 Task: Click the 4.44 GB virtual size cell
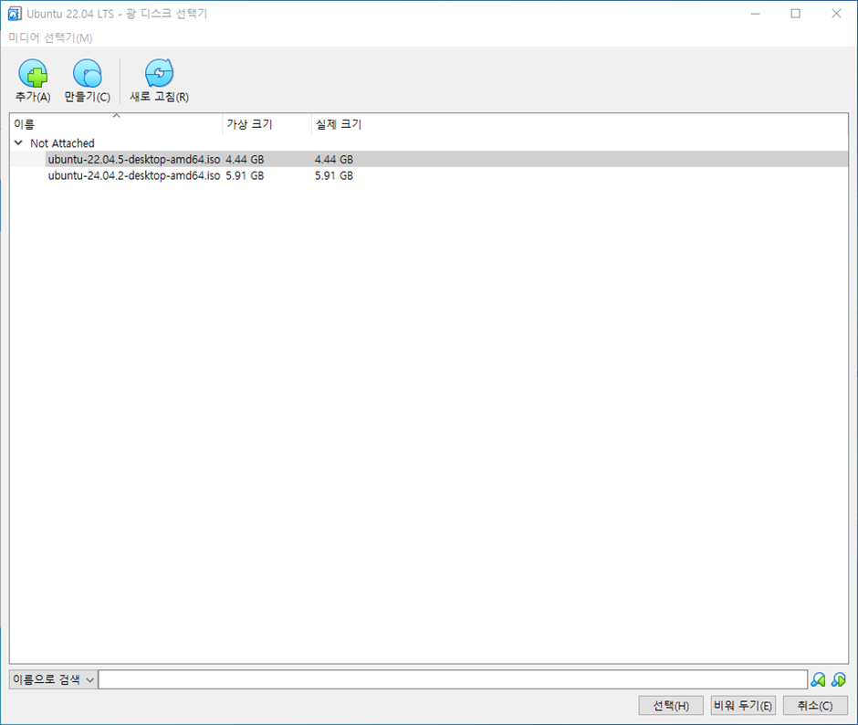pos(245,160)
